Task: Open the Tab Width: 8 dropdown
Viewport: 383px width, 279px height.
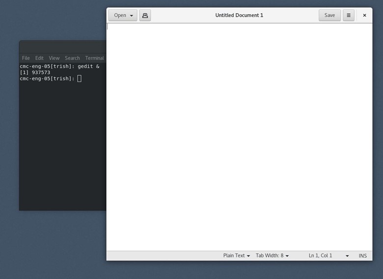Action: pyautogui.click(x=272, y=255)
